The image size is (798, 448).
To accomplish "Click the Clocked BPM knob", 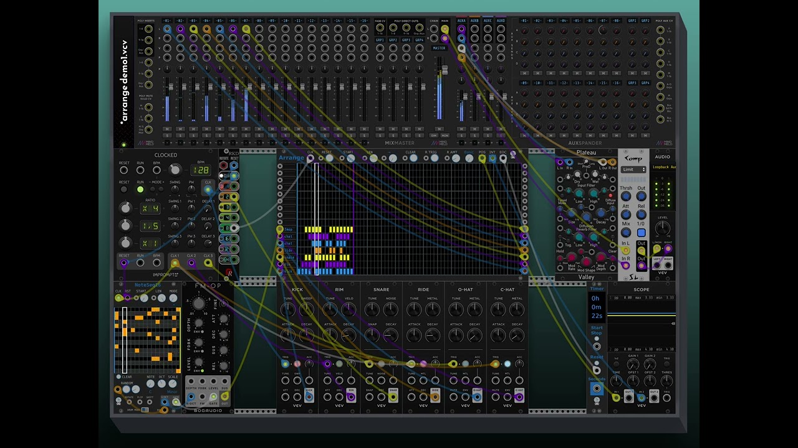I will click(175, 170).
